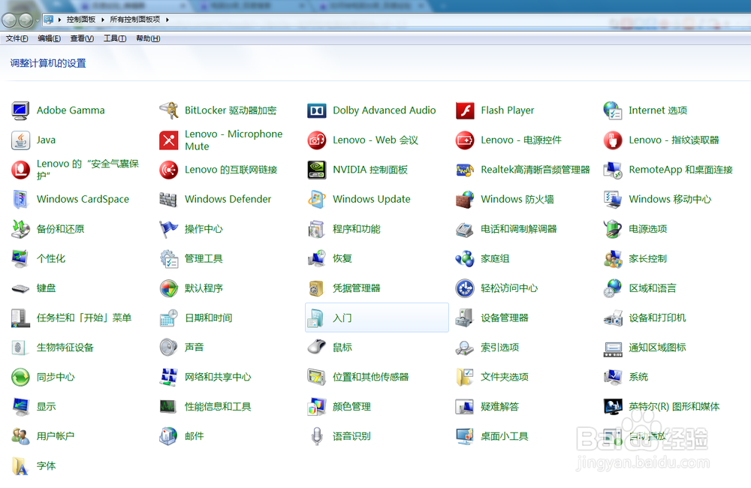751x488 pixels.
Task: Open the NVIDIA 控制面板 icon
Action: tap(317, 170)
